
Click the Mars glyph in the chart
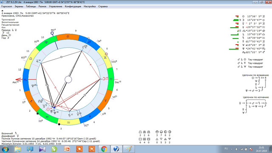coord(83,47)
